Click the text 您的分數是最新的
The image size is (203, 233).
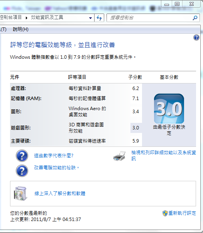coord(29,213)
